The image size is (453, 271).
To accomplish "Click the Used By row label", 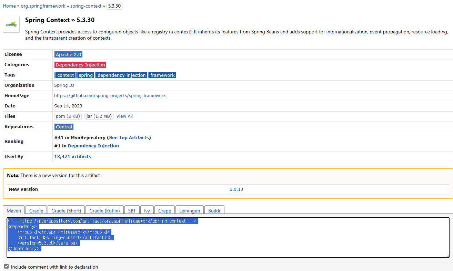I will 14,156.
